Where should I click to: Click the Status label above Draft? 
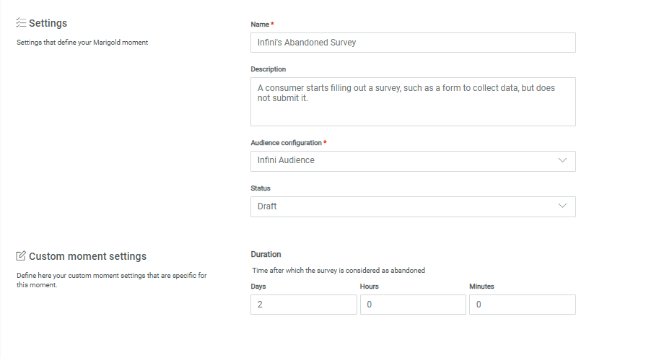pyautogui.click(x=261, y=188)
